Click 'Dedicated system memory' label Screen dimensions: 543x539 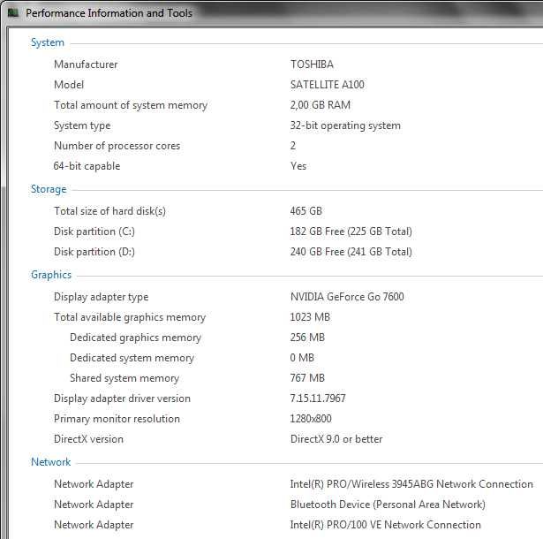(x=132, y=358)
